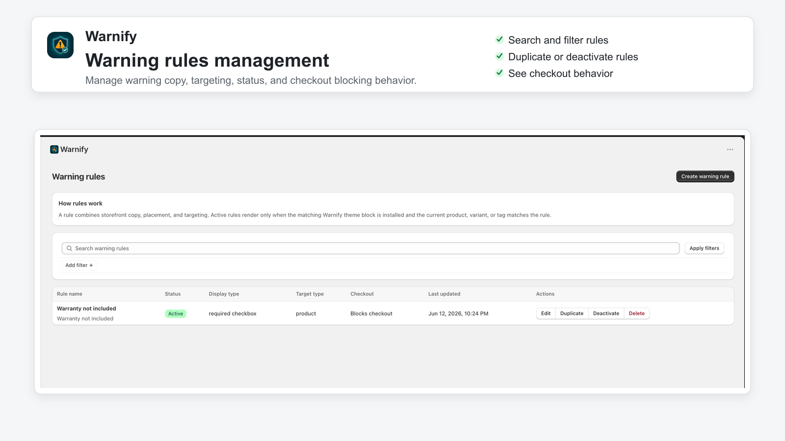Click the Last updated column header
Screen dimensions: 785x441
click(444, 294)
